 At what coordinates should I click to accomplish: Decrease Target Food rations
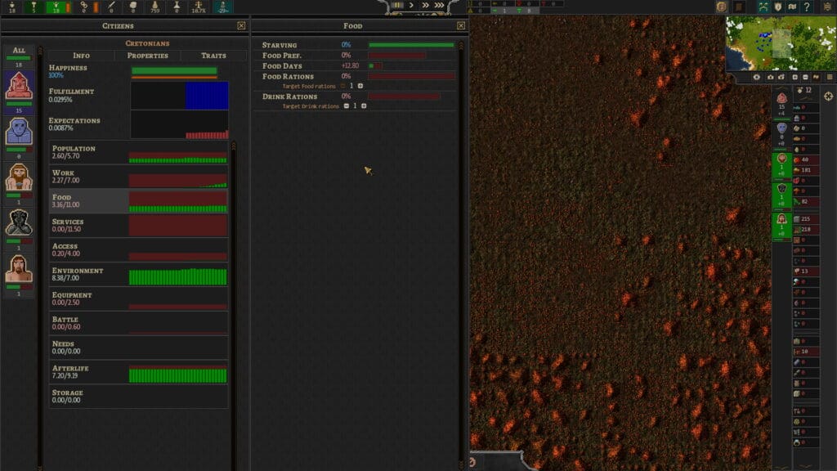[x=342, y=86]
